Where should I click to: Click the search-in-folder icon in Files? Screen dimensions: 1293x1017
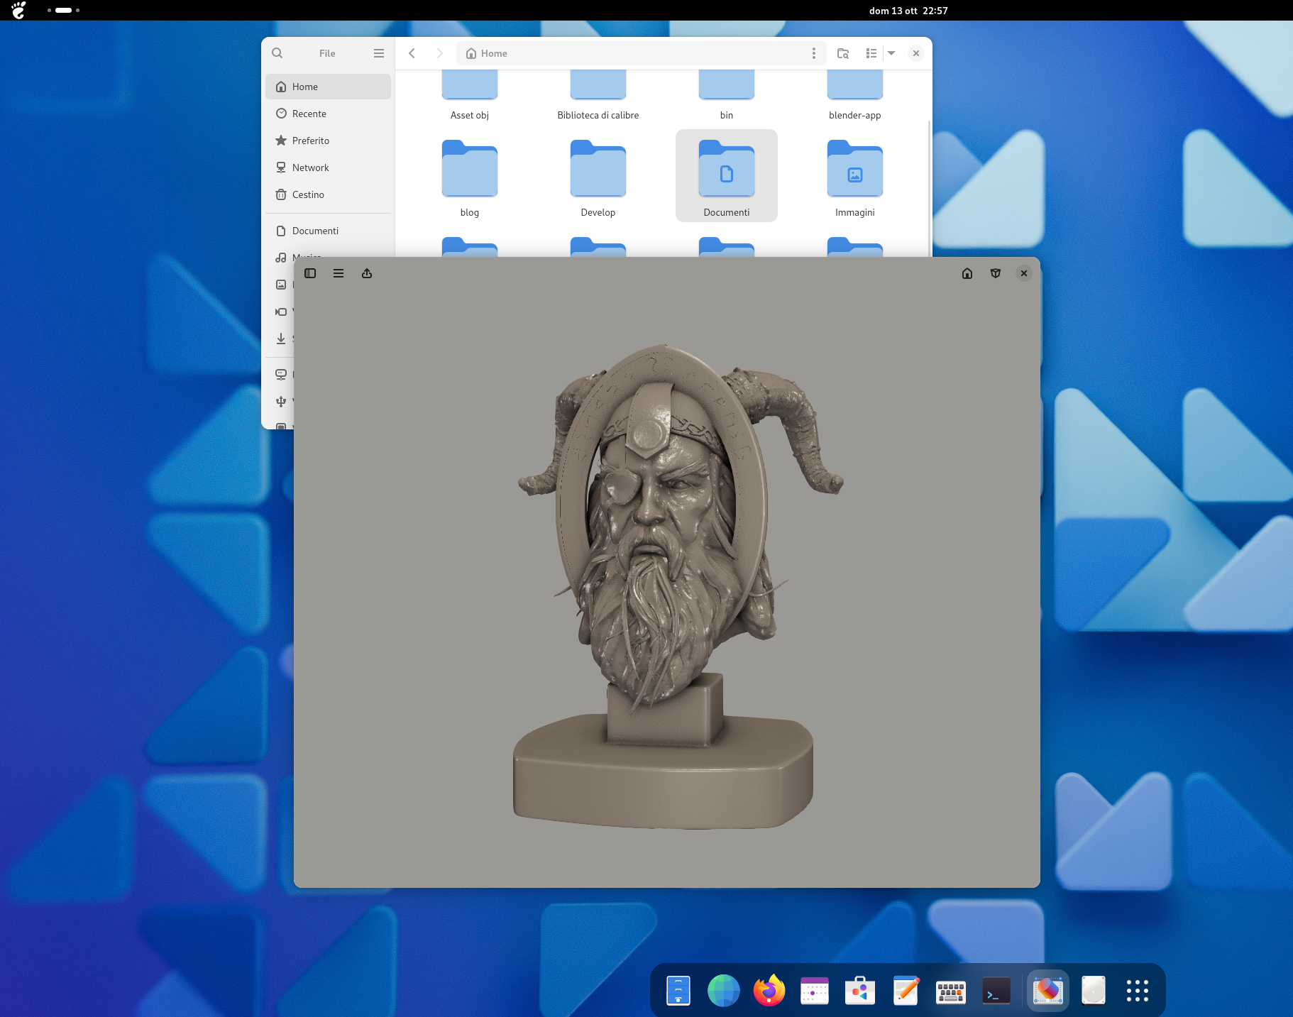point(843,53)
